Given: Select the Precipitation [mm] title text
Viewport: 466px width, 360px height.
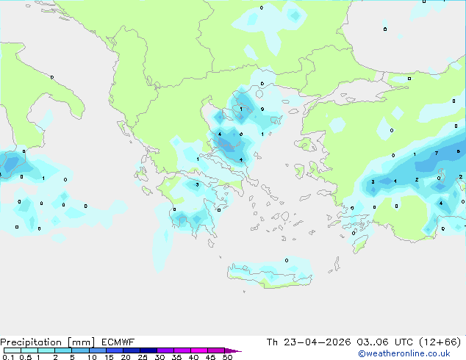Looking at the screenshot, I should pyautogui.click(x=48, y=342).
